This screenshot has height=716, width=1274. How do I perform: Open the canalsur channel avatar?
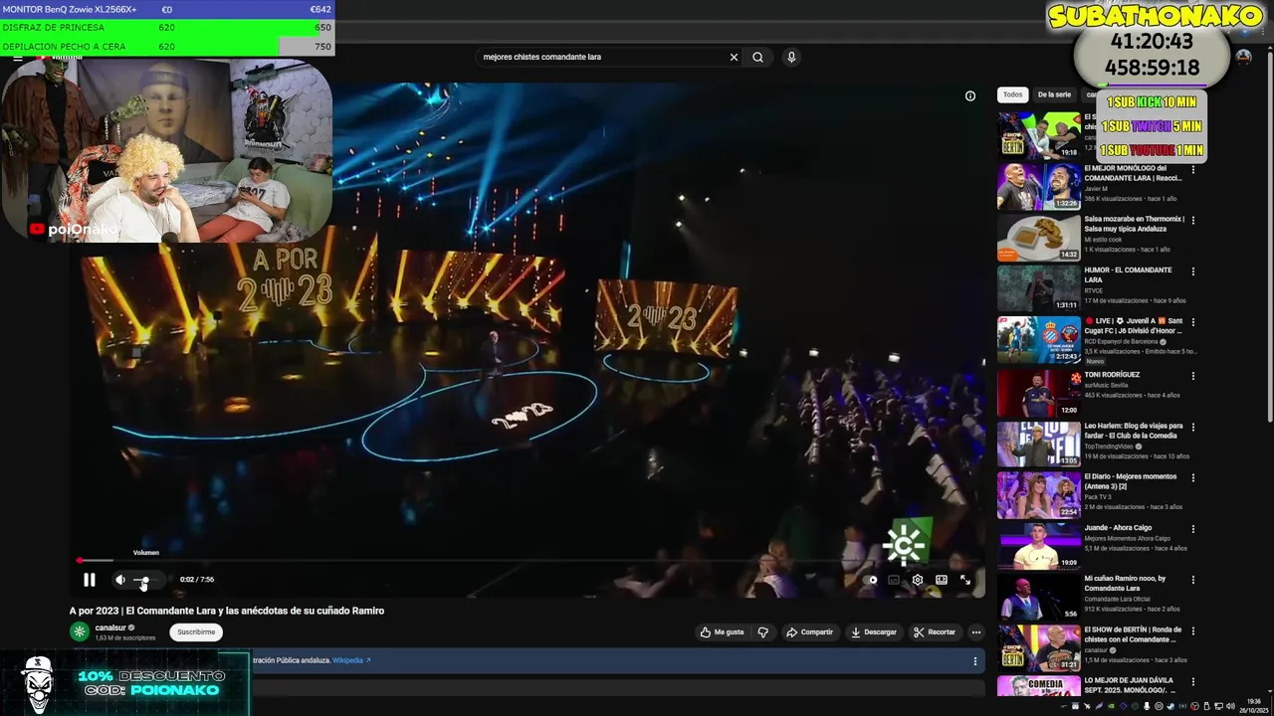click(x=79, y=631)
